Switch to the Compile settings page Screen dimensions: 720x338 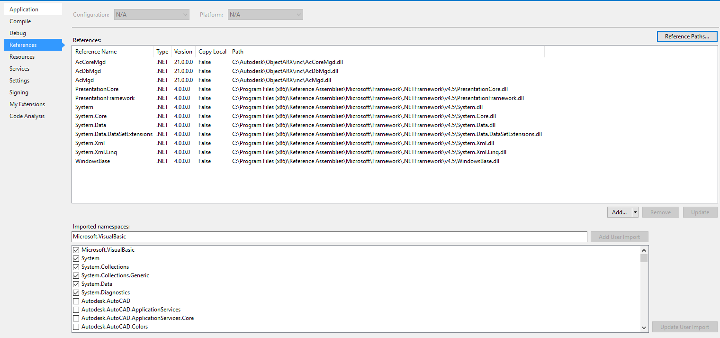(x=20, y=21)
